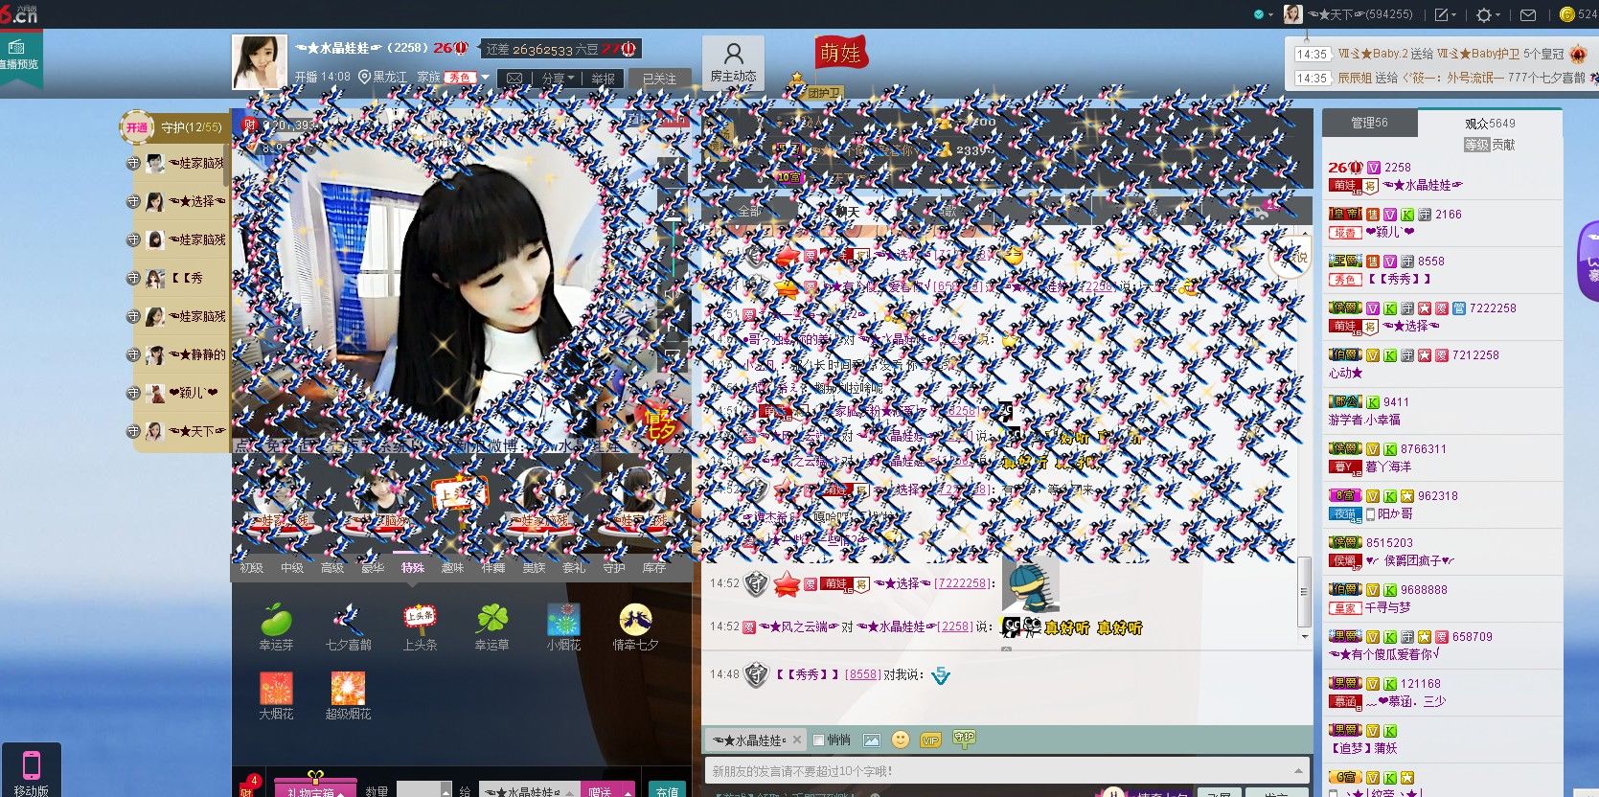This screenshot has width=1599, height=797.
Task: Switch to 初级 gift tab
Action: click(252, 568)
